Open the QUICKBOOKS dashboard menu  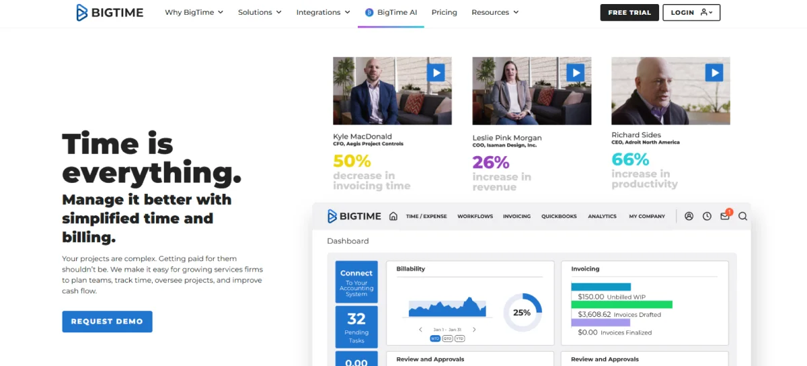pyautogui.click(x=560, y=217)
